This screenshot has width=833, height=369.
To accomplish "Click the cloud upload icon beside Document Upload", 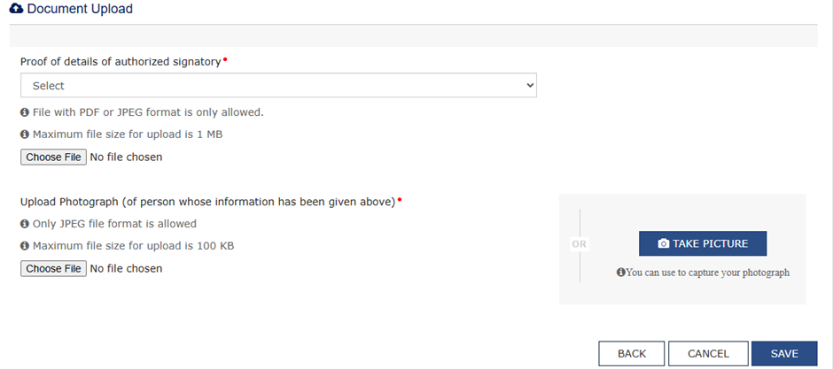I will point(16,9).
